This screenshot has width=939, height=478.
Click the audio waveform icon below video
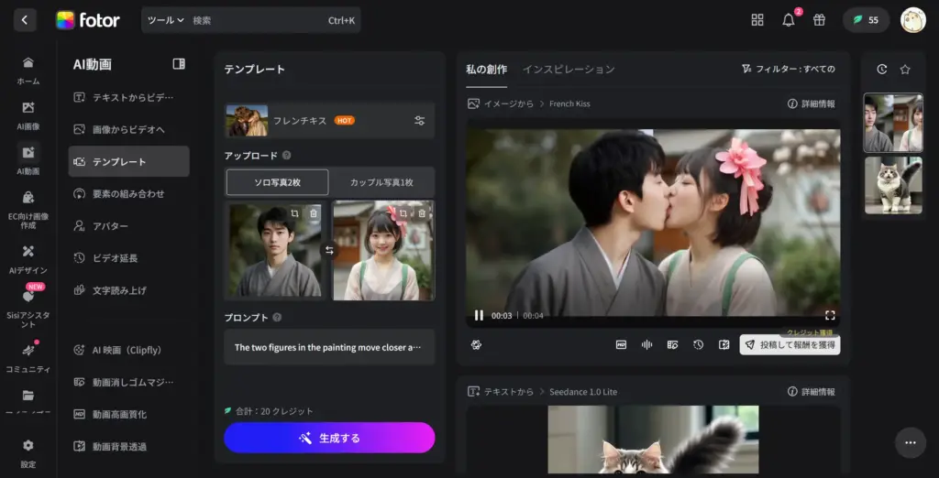point(646,344)
